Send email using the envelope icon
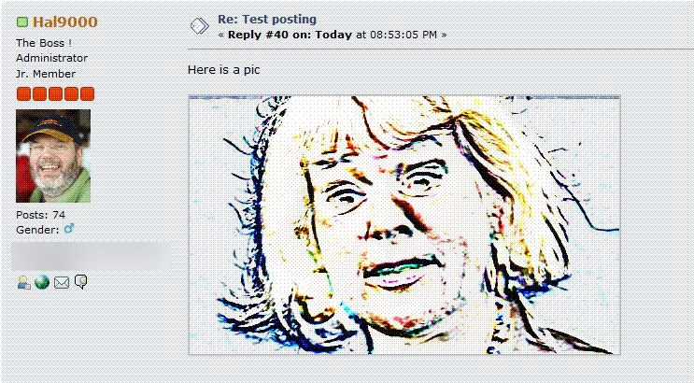The image size is (694, 383). click(62, 282)
